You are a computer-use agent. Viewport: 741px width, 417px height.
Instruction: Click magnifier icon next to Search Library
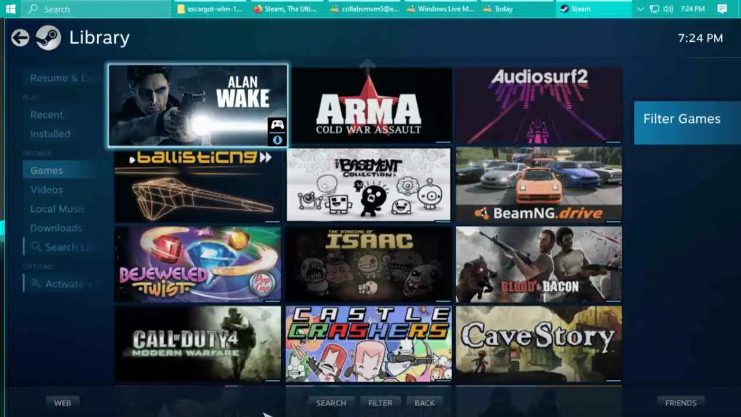pyautogui.click(x=36, y=247)
